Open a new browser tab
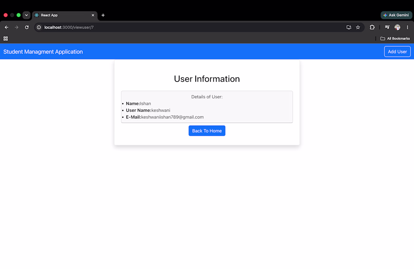Viewport: 414px width, 269px height. (x=103, y=15)
